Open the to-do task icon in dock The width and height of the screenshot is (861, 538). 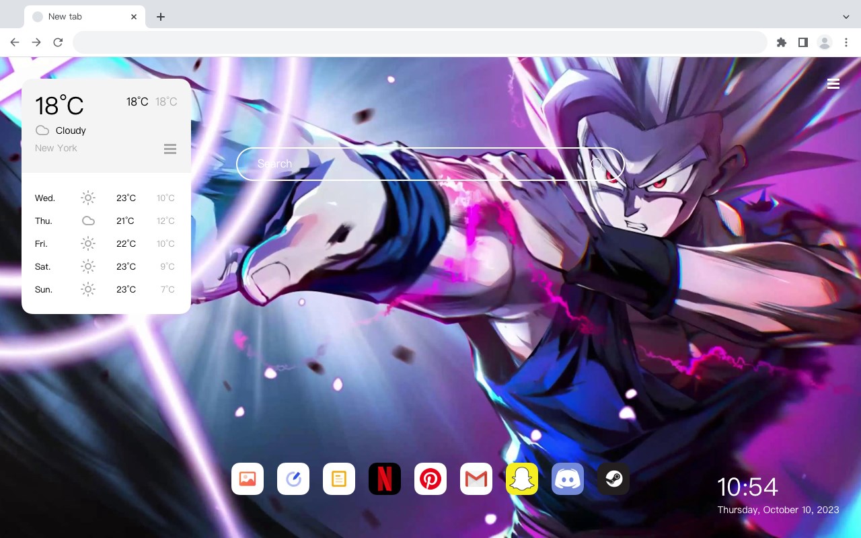pyautogui.click(x=293, y=479)
